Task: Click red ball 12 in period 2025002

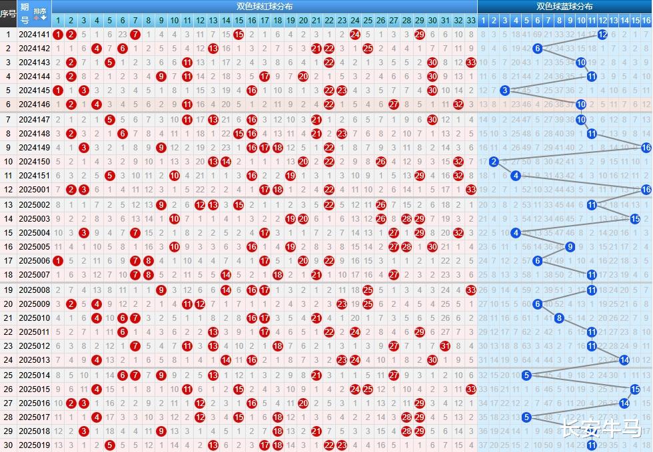Action: (200, 205)
